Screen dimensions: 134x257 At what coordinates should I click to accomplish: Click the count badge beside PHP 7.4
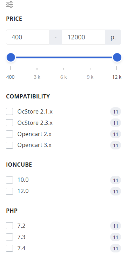115,248
